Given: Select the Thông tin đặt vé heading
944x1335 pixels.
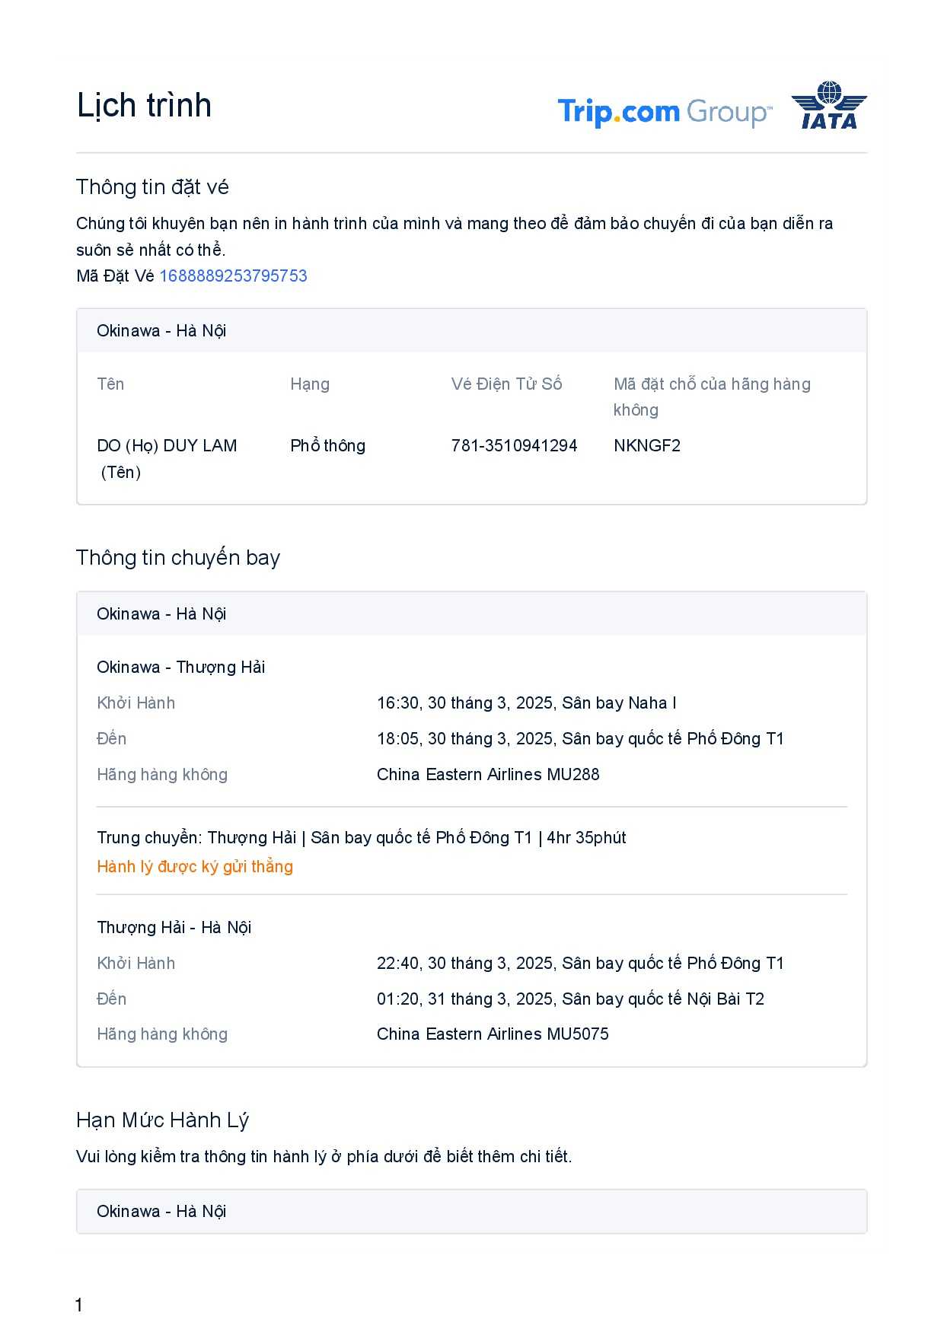Looking at the screenshot, I should [152, 186].
